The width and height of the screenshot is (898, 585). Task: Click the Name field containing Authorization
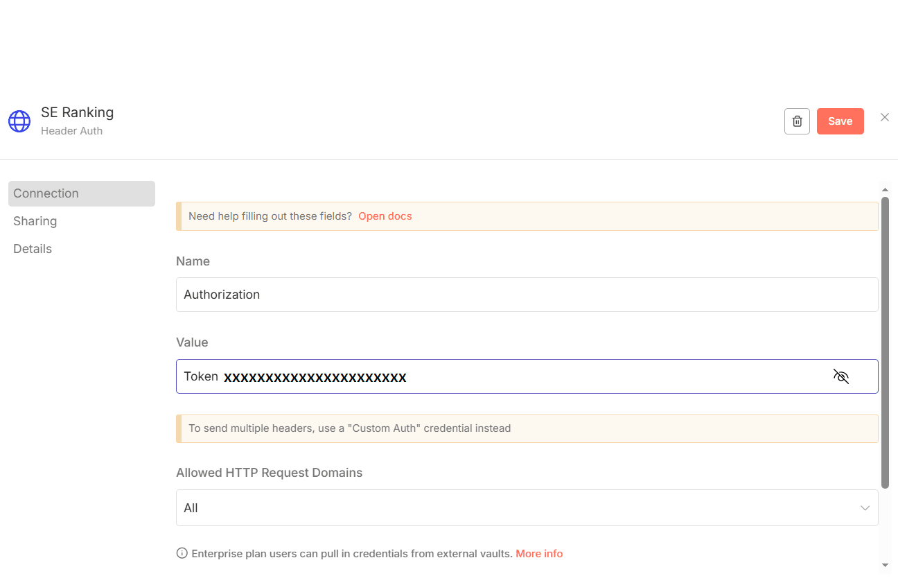527,295
